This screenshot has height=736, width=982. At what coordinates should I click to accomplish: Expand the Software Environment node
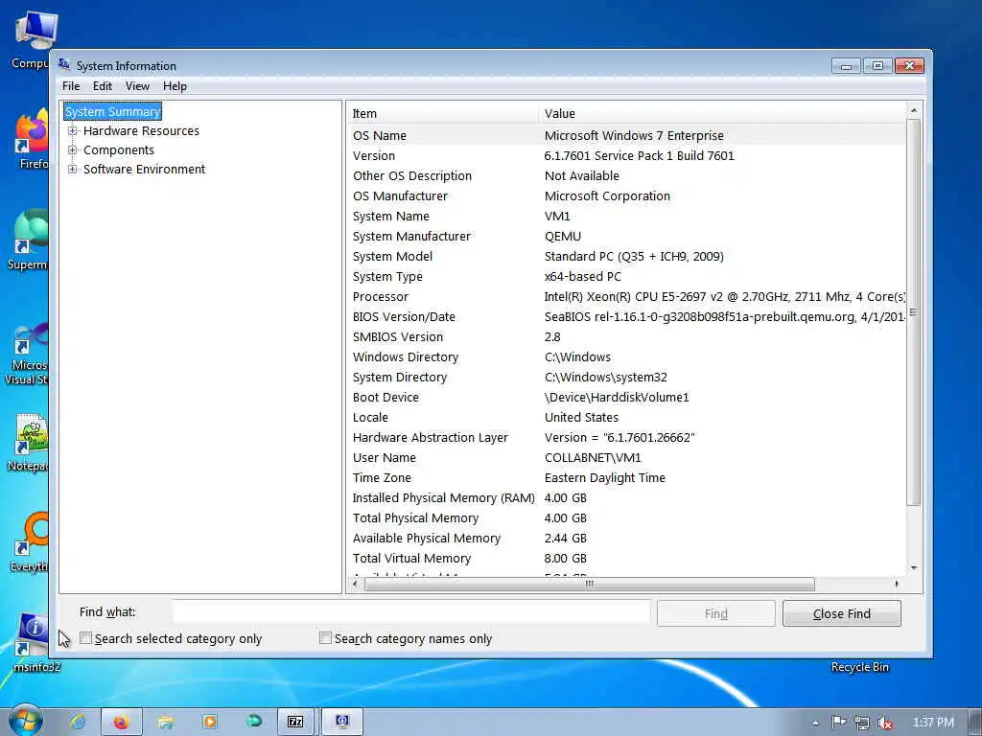point(73,169)
